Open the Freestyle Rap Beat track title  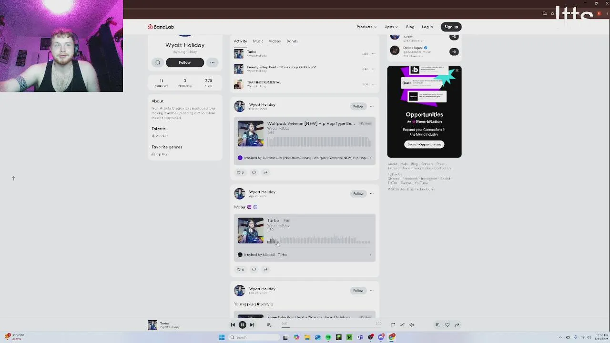tap(282, 67)
